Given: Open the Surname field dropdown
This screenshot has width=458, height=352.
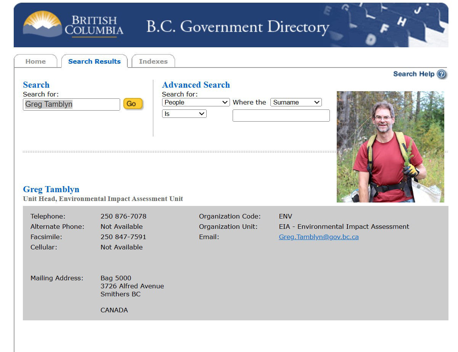Looking at the screenshot, I should pyautogui.click(x=296, y=102).
